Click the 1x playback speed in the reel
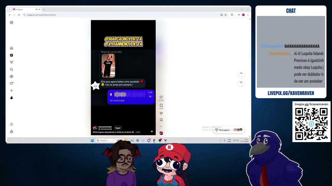 tap(150, 97)
